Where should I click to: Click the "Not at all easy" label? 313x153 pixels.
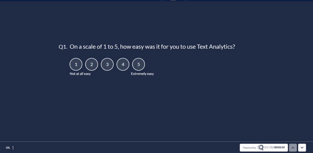[x=80, y=74]
